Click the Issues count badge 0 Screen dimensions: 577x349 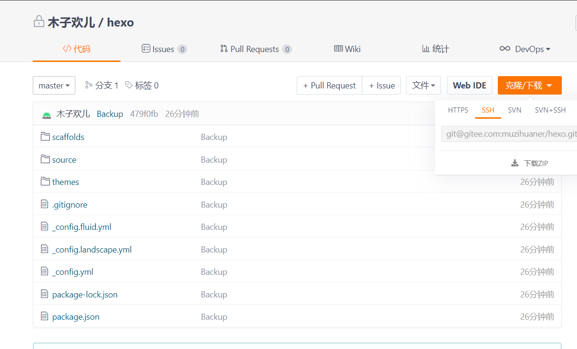(x=183, y=49)
